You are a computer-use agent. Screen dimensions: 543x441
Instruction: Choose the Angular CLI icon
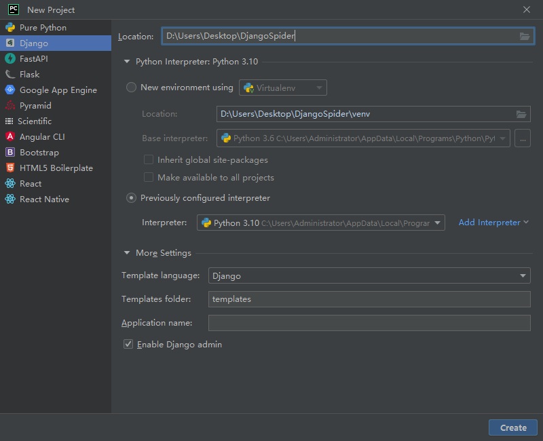click(10, 137)
